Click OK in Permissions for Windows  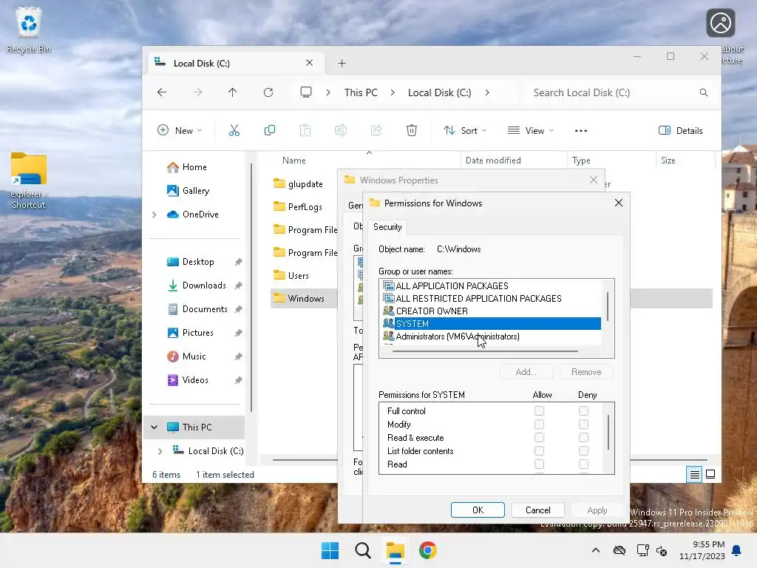click(478, 510)
